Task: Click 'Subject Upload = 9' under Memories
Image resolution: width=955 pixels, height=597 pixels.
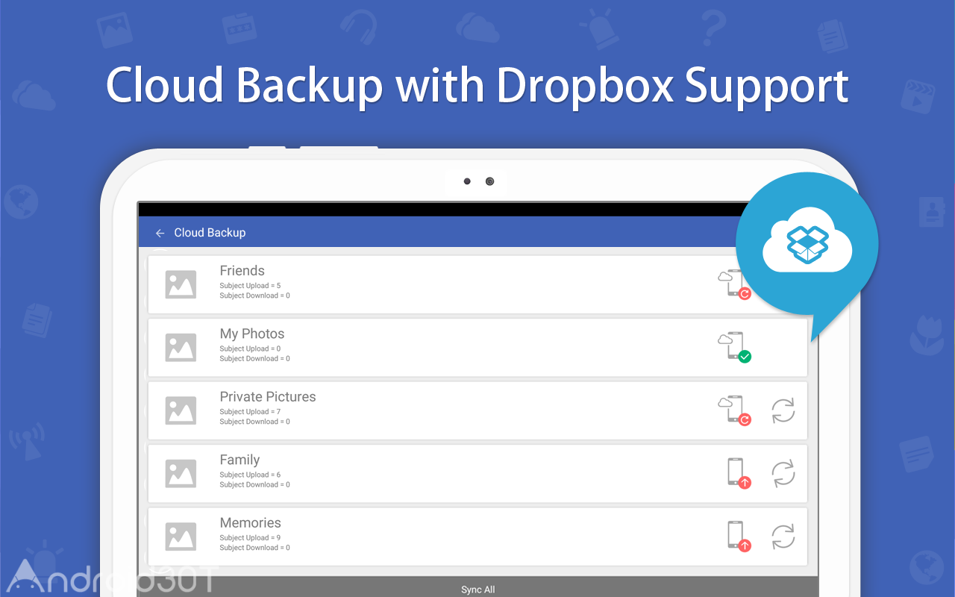Action: coord(250,538)
